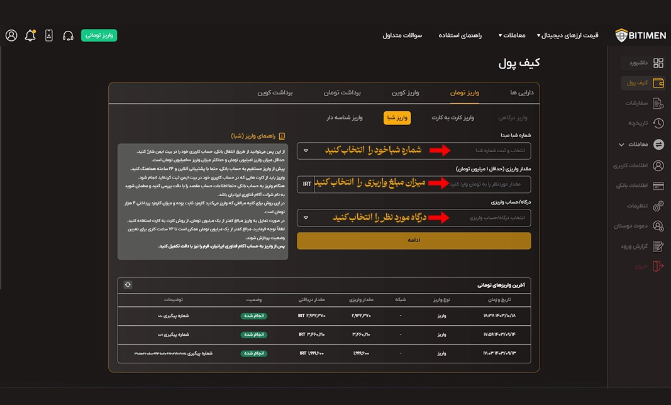Click the کیف پول page heading

tap(519, 63)
